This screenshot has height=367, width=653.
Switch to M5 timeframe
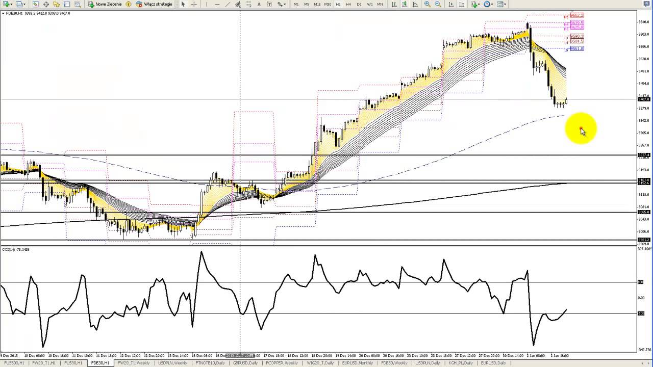coord(307,4)
